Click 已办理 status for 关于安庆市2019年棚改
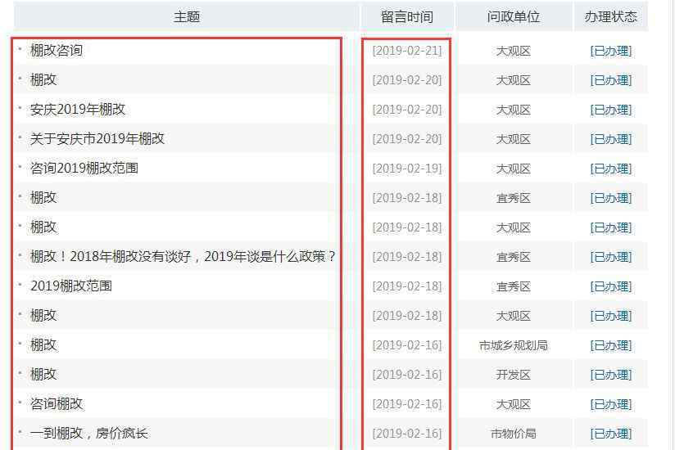This screenshot has height=450, width=675. 611,139
